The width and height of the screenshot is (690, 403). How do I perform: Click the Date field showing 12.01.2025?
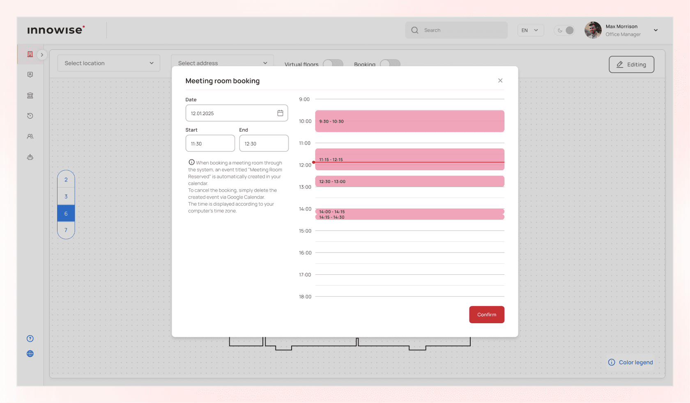[x=237, y=113]
